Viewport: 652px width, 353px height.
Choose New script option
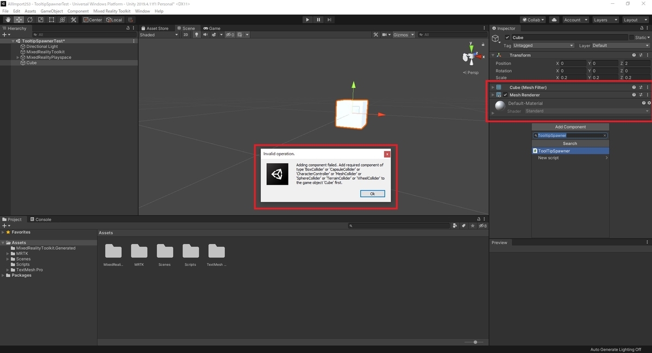570,158
